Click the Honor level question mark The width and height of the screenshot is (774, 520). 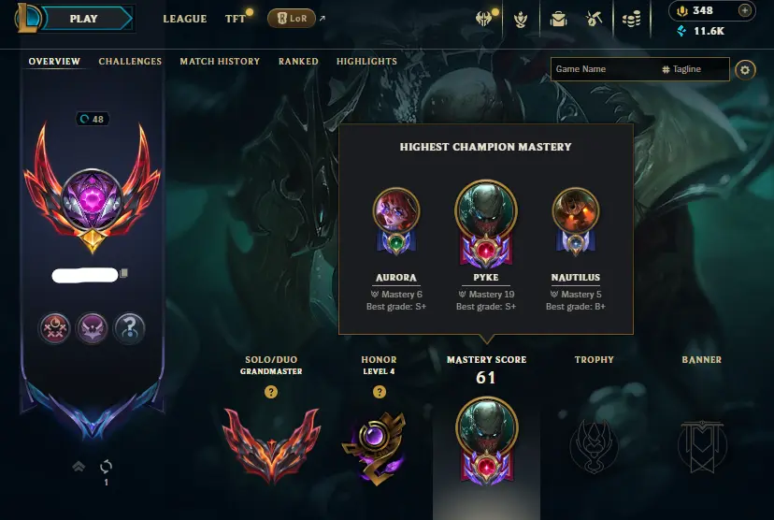[380, 392]
